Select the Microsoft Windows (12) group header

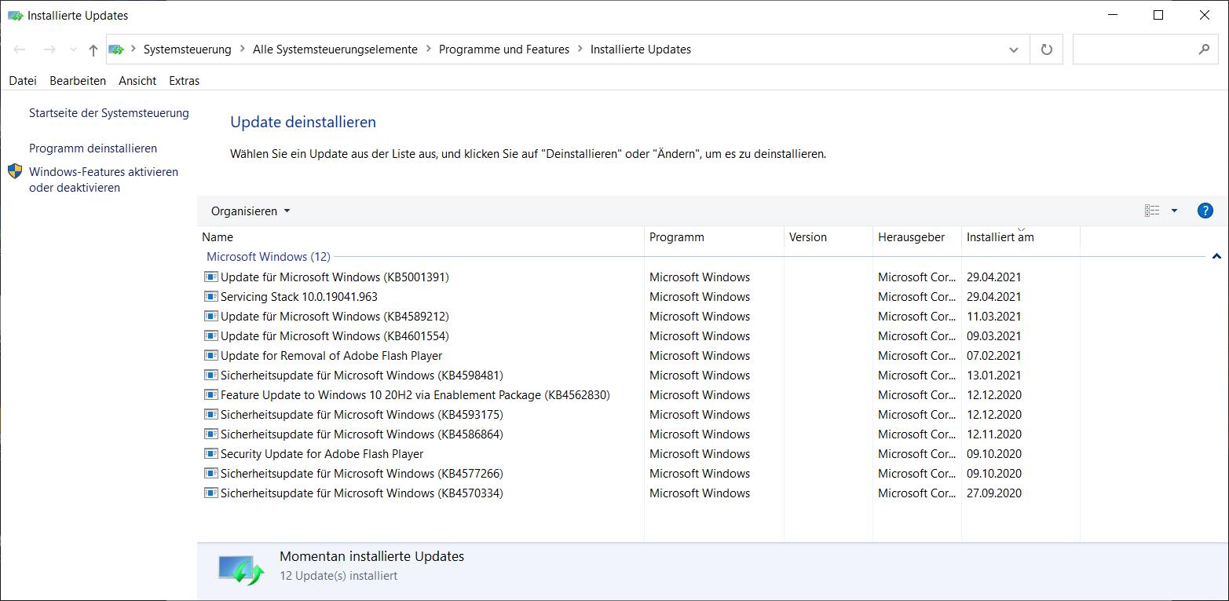point(269,257)
